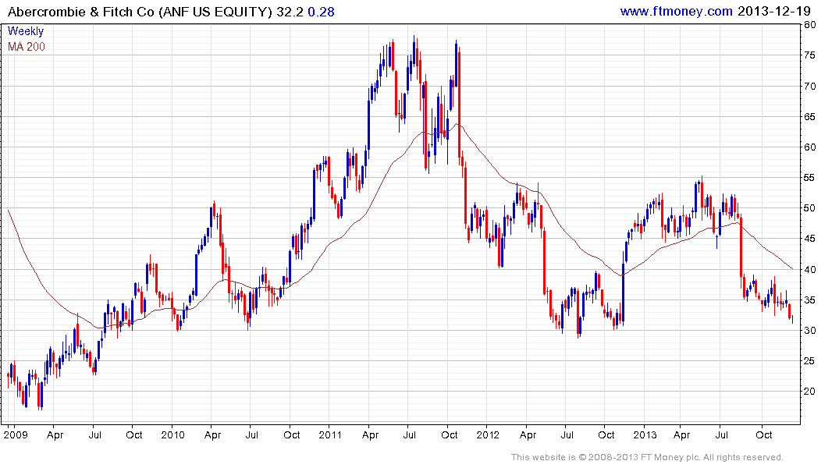Screen dimensions: 839x468
Task: Click the copyright notice text at bottom
Action: point(647,457)
